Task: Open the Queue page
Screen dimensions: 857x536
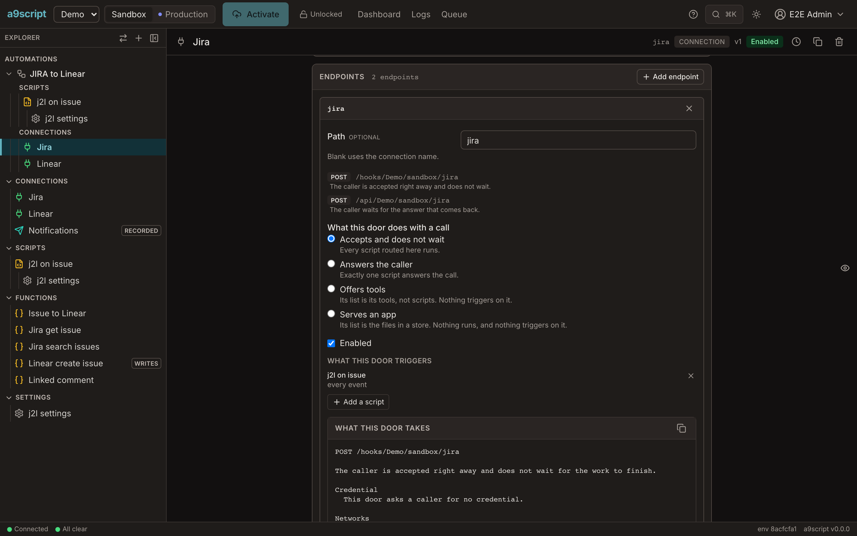Action: (454, 14)
